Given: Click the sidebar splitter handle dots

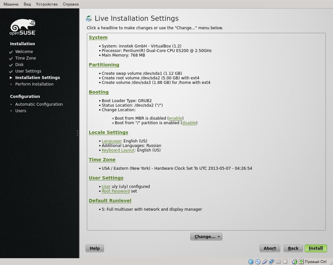Looking at the screenshot, I should (77, 133).
